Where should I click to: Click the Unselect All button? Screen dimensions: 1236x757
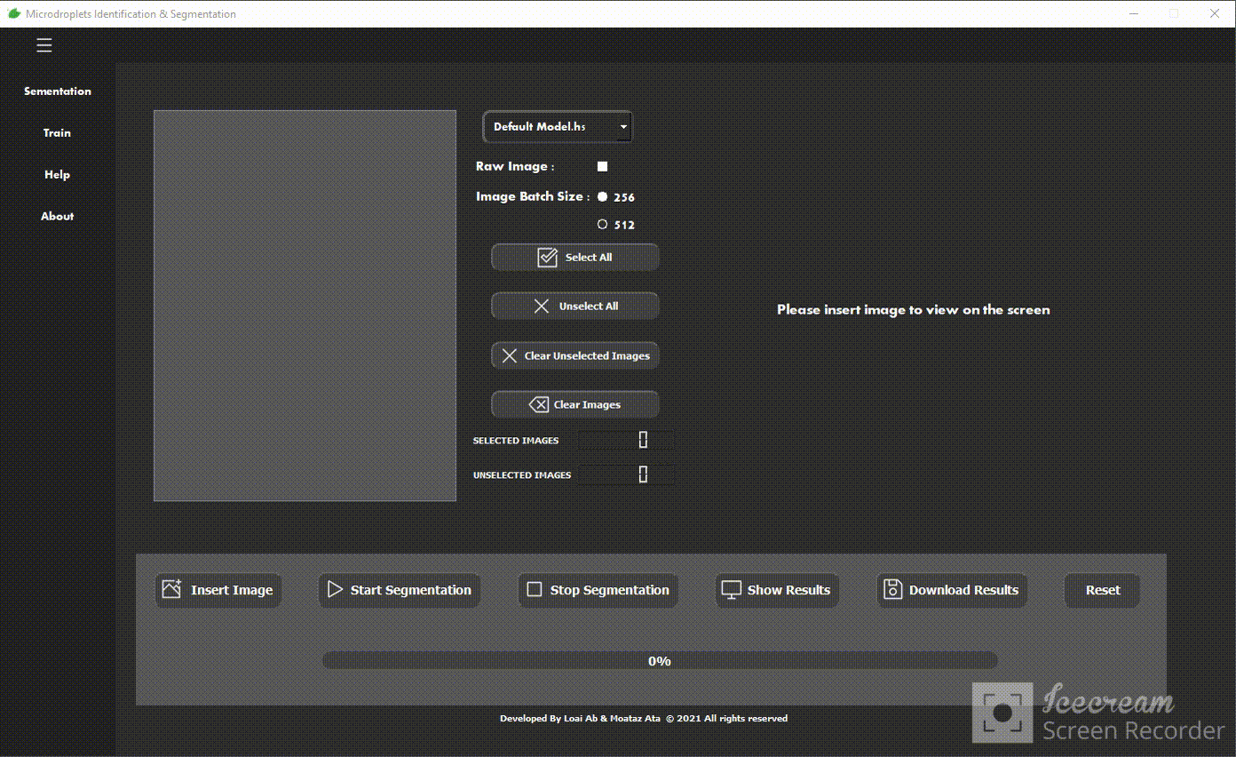click(575, 307)
